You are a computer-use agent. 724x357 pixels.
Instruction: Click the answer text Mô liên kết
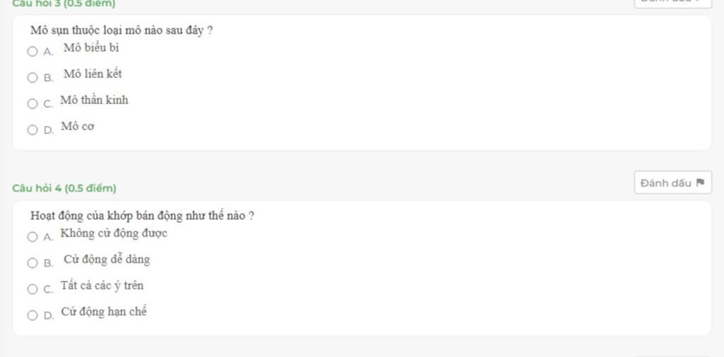click(93, 74)
